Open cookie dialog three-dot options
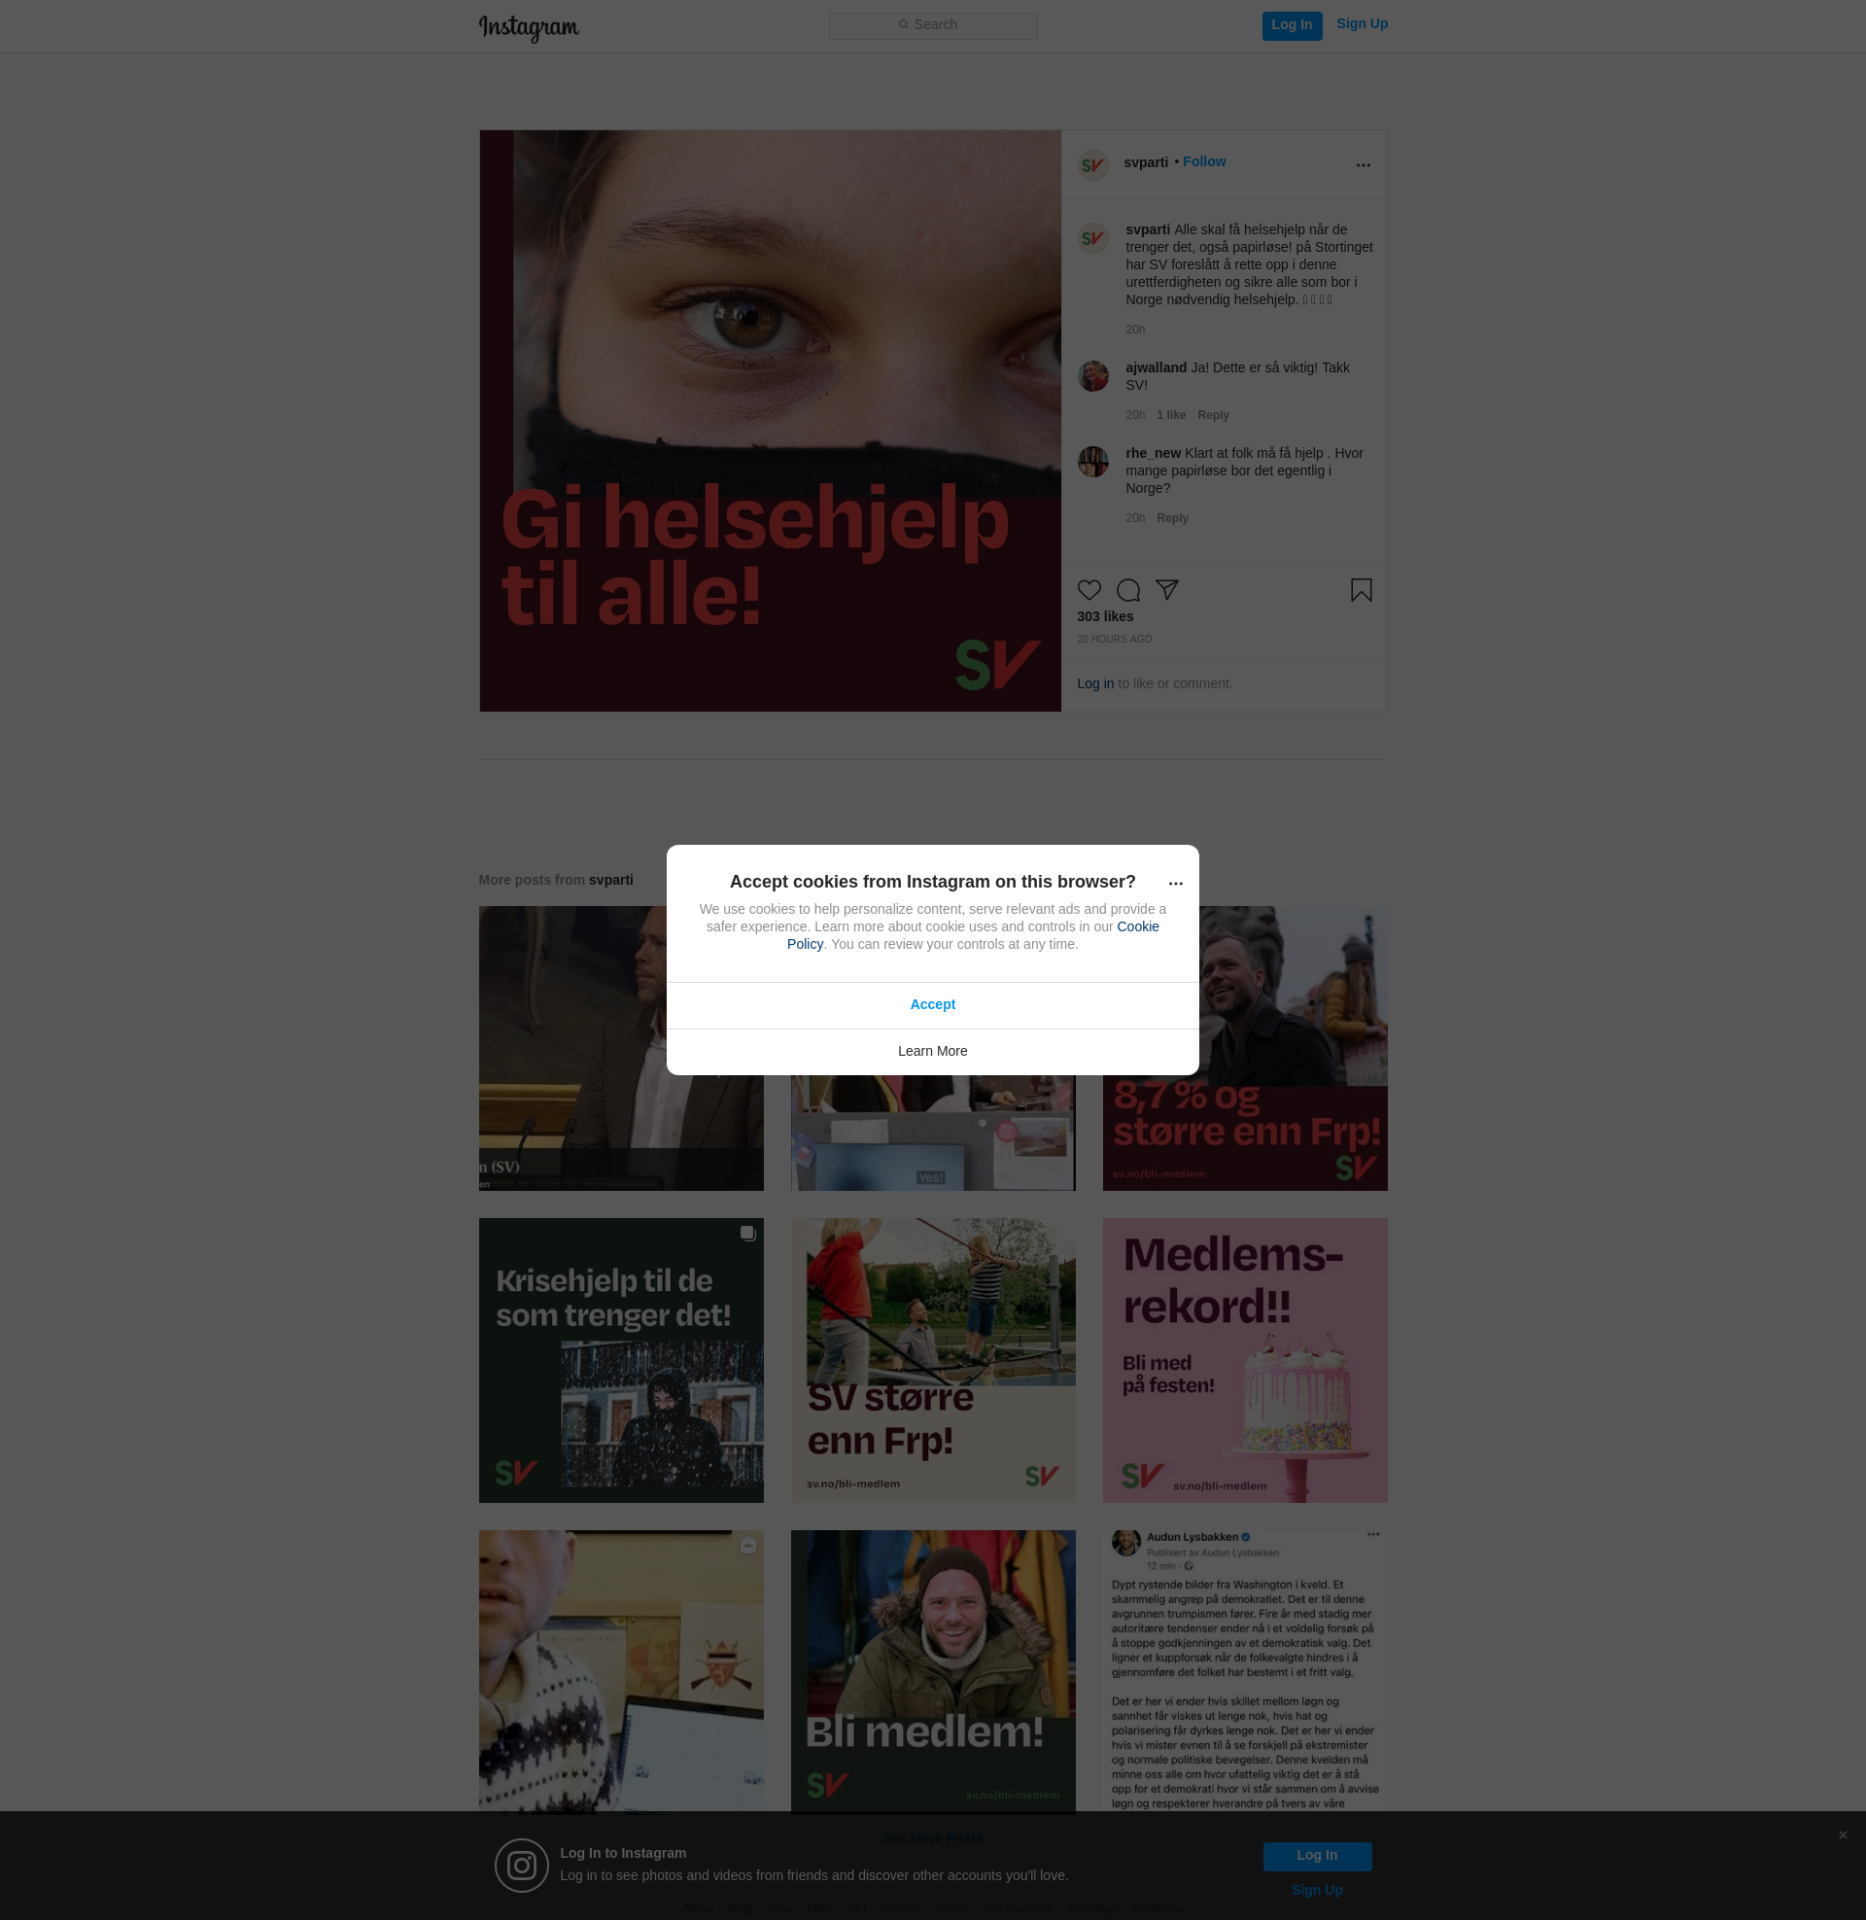1866x1920 pixels. (1175, 883)
